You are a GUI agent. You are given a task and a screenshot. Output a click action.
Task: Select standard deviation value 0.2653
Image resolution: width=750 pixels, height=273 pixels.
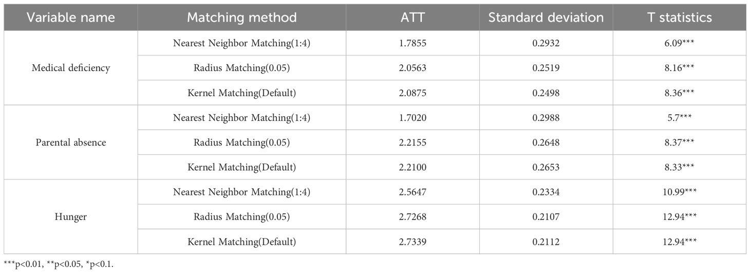coord(546,167)
